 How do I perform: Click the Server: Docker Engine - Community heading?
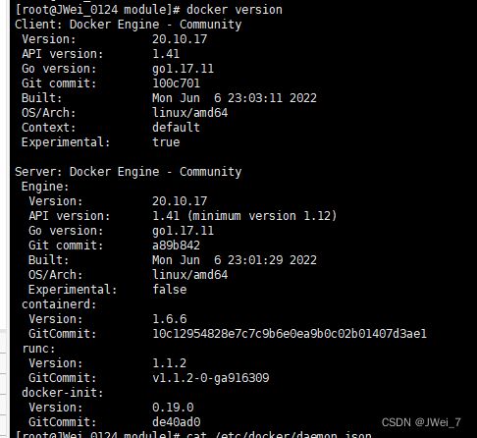129,172
